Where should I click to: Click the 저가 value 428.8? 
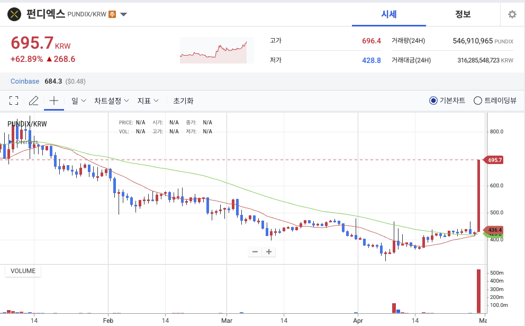[372, 60]
